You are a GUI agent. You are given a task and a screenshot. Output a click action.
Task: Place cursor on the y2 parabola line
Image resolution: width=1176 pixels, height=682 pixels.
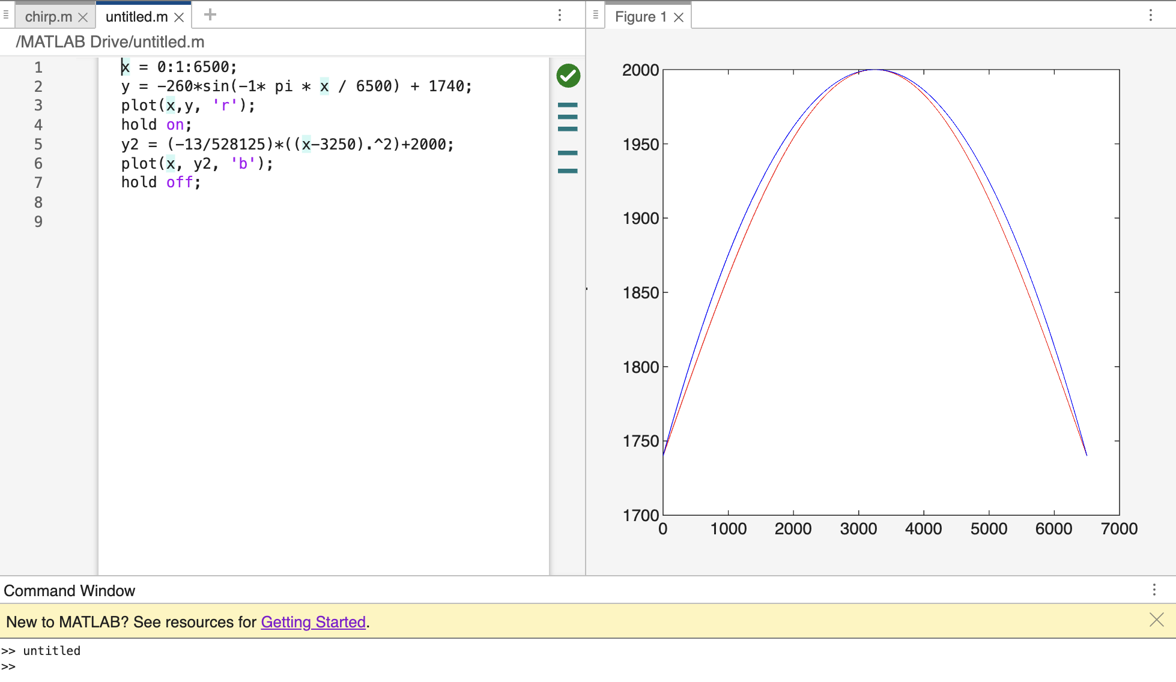point(288,144)
